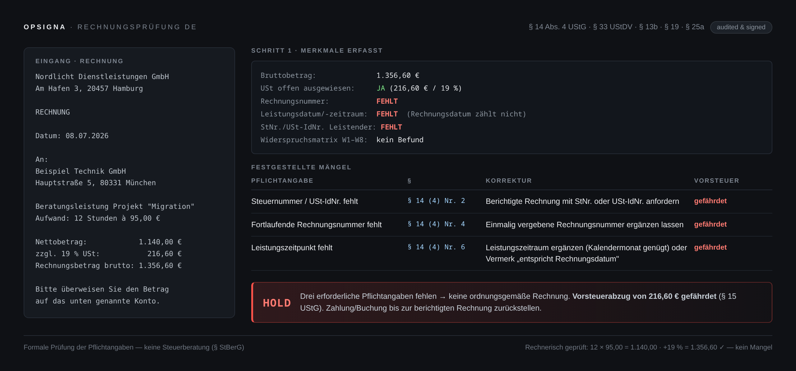
Task: Select address 'Am Hafen 3, 20457 Hamburg'
Action: click(89, 88)
